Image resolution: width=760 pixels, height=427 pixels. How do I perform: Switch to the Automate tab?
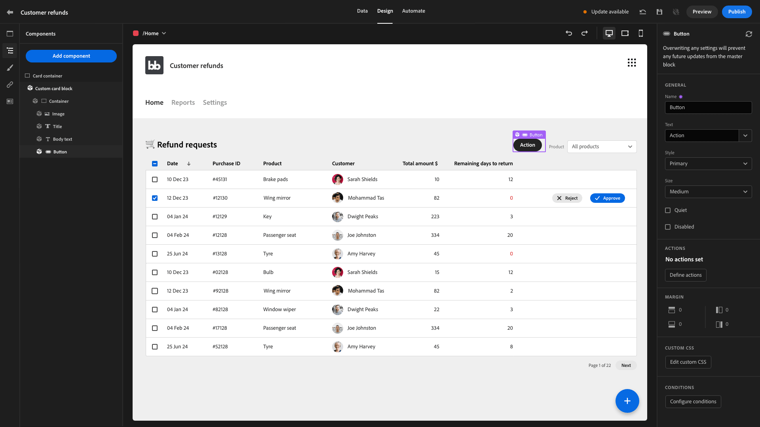click(413, 11)
